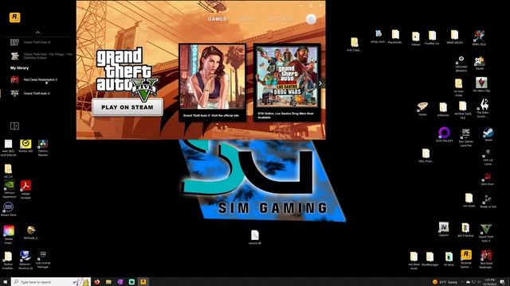Open the Stream Deck desktop shortcut
Image resolution: width=510 pixels, height=286 pixels.
coord(8,209)
